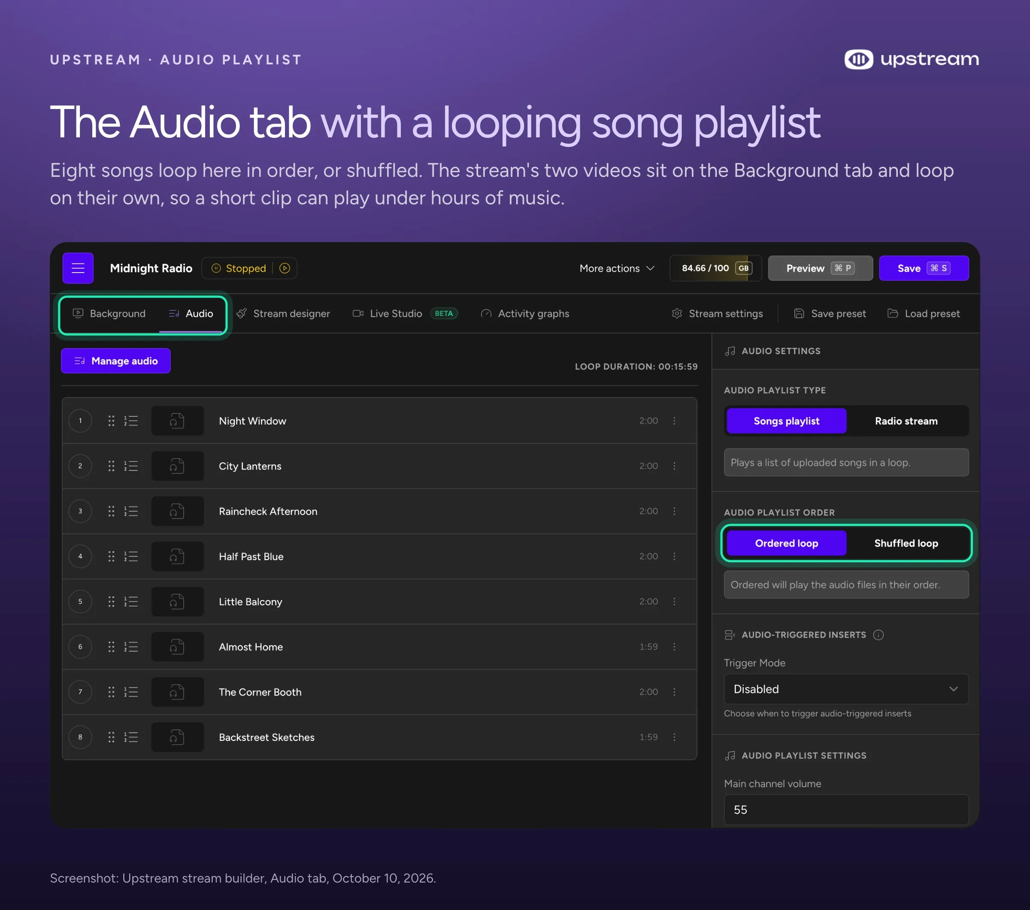Select the Raincheck Afternoon track title

268,511
